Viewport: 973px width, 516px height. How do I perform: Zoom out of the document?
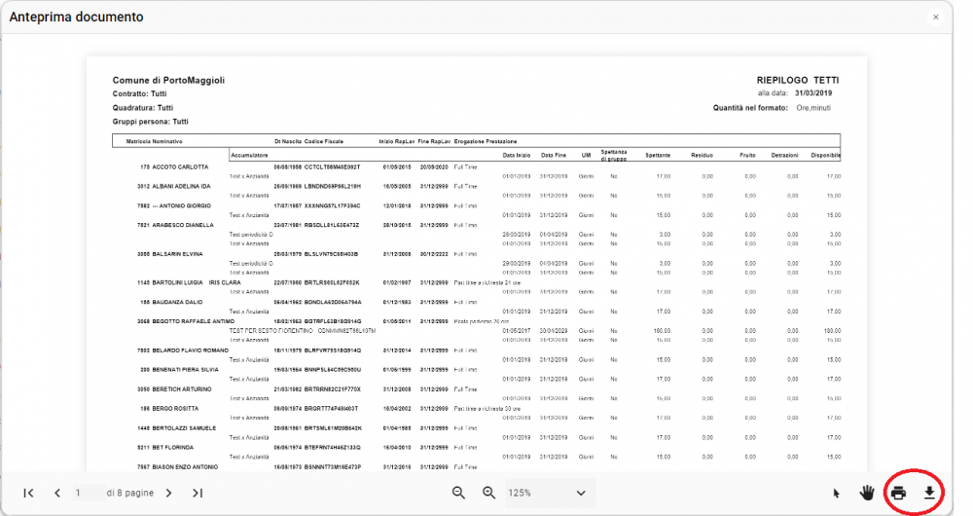pyautogui.click(x=458, y=493)
